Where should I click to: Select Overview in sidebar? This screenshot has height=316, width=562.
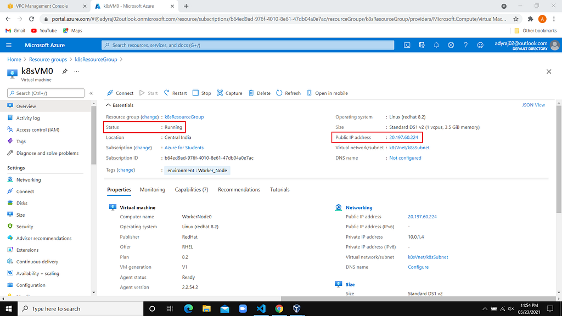pyautogui.click(x=26, y=106)
